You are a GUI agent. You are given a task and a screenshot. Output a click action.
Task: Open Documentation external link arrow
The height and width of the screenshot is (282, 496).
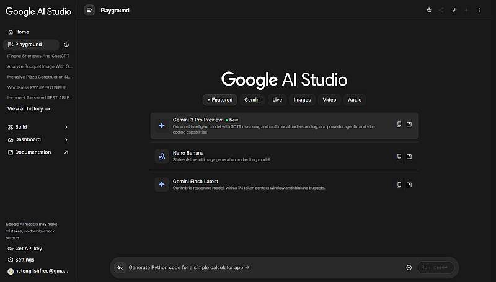[x=66, y=152]
